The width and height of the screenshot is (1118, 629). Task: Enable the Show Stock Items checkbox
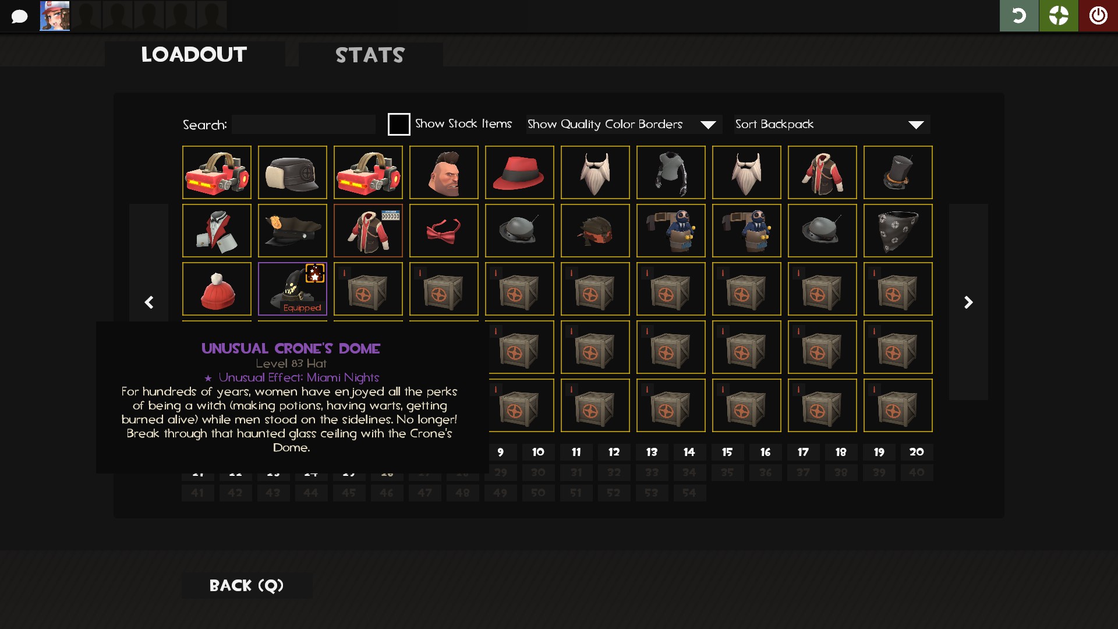point(399,124)
